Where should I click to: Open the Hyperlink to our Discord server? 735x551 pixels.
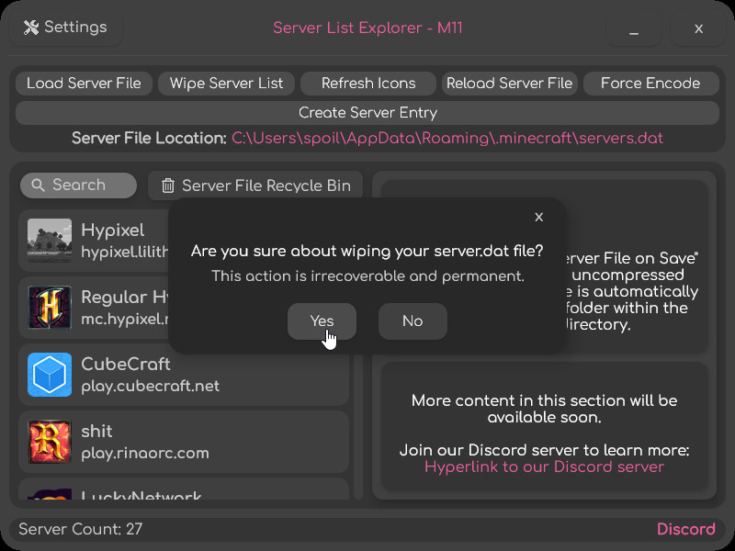tap(544, 467)
